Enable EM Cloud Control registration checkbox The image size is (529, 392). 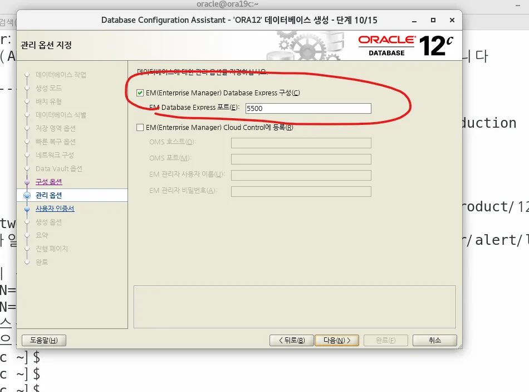(x=140, y=127)
